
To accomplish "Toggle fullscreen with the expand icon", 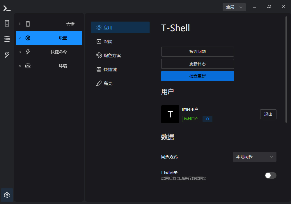I will (x=269, y=7).
